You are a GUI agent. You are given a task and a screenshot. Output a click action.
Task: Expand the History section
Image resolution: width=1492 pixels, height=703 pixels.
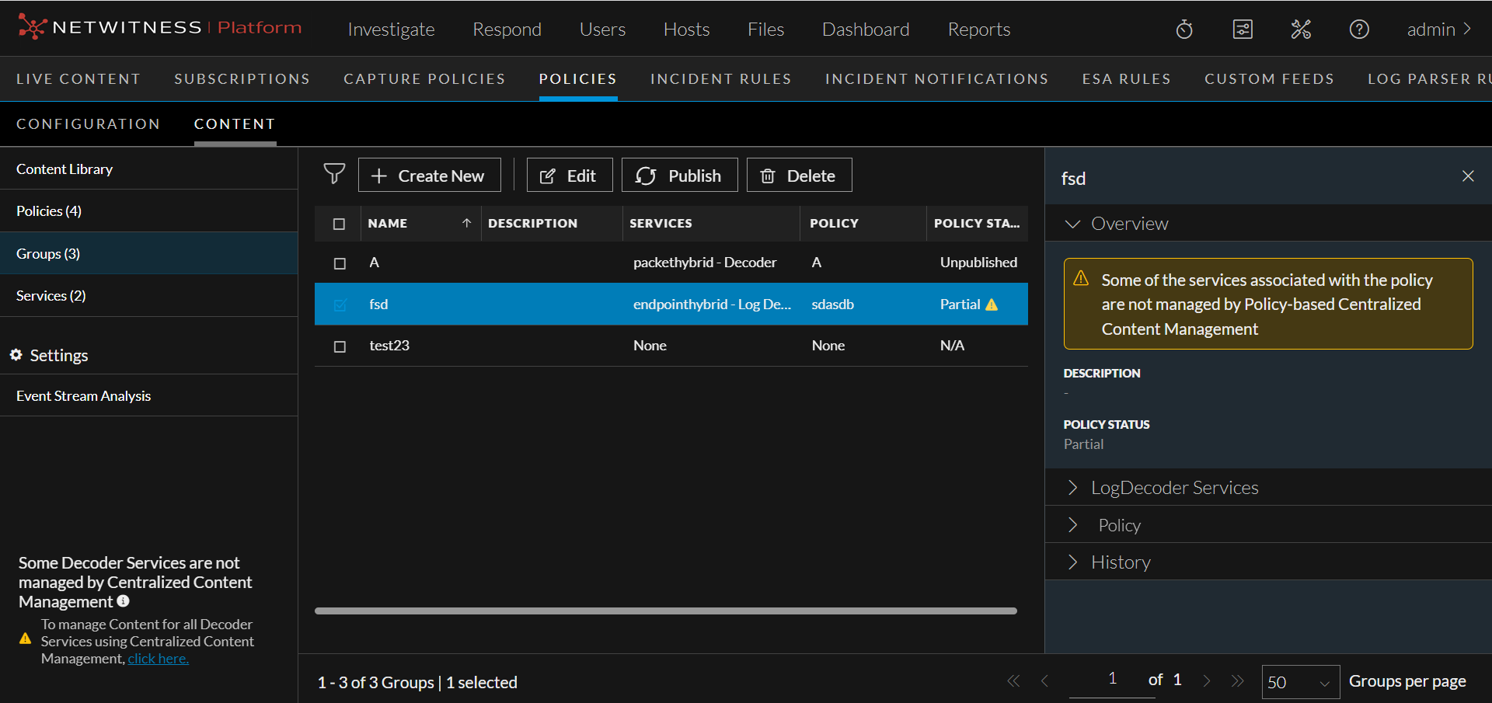click(x=1120, y=562)
